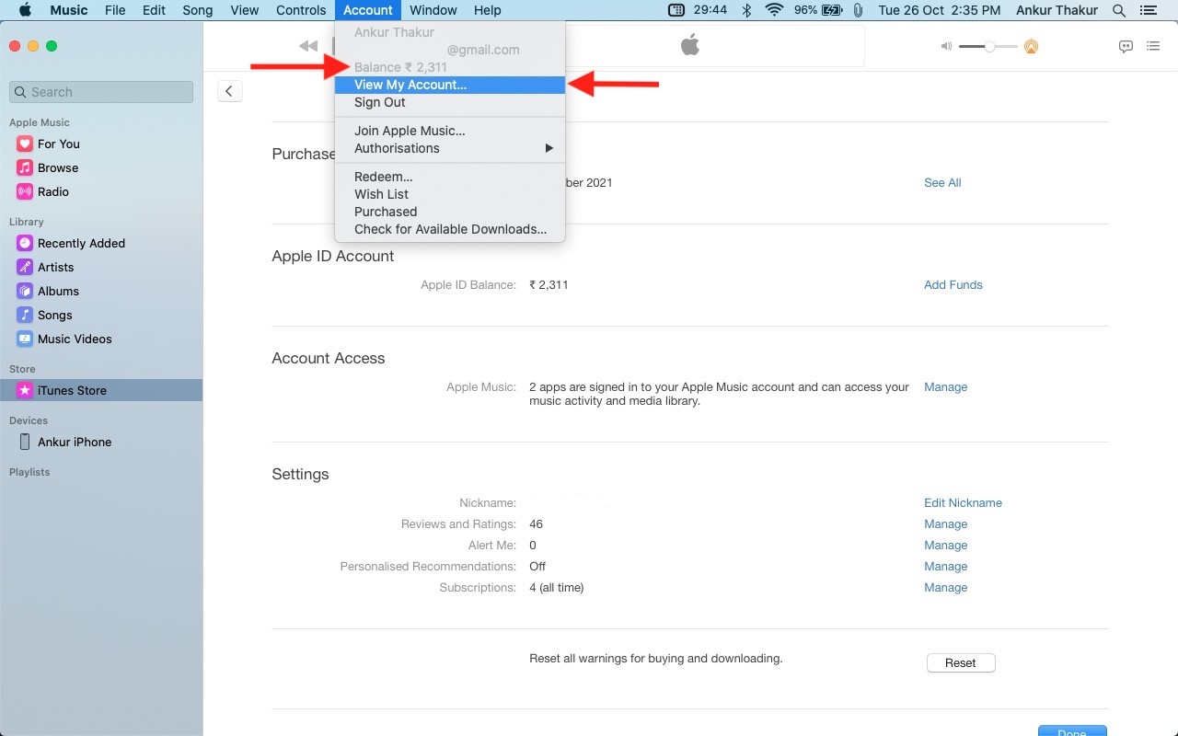Click the Add Funds link

pos(953,285)
